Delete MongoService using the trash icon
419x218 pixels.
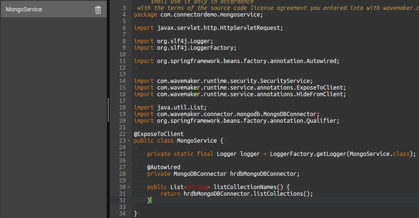tap(98, 9)
